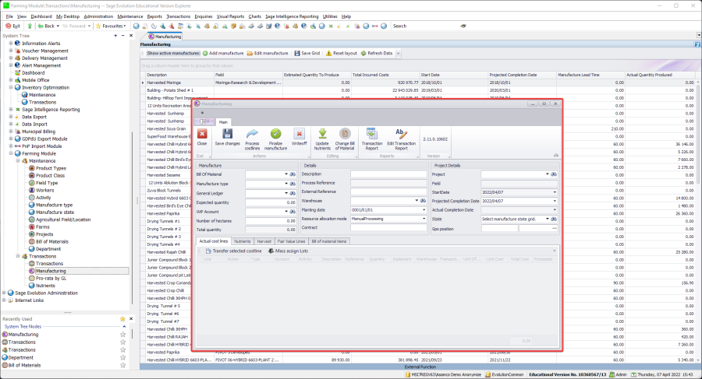Click Save changes floppy disk icon
The width and height of the screenshot is (702, 379).
point(227,135)
